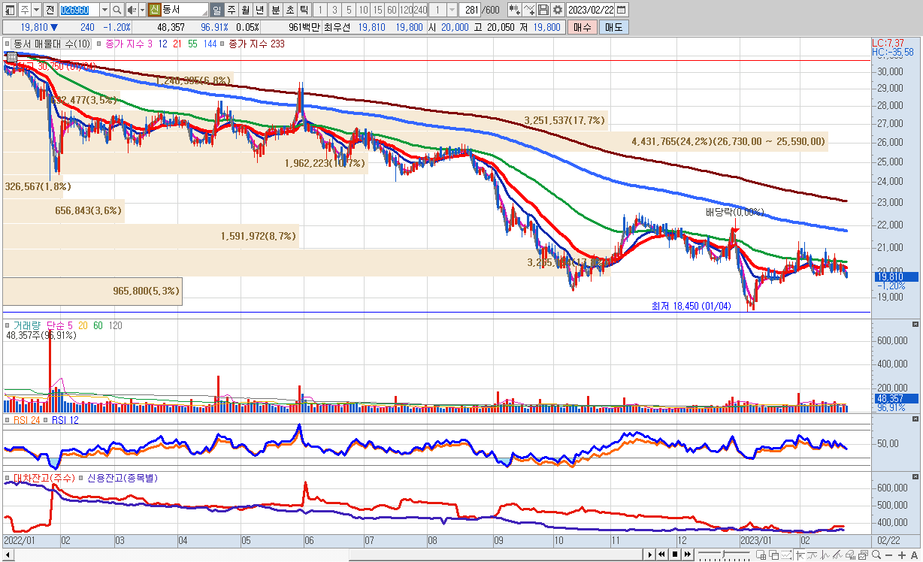Toggle the 거래량 volume indicator legend box
Viewport: 923px width, 562px height.
8,325
